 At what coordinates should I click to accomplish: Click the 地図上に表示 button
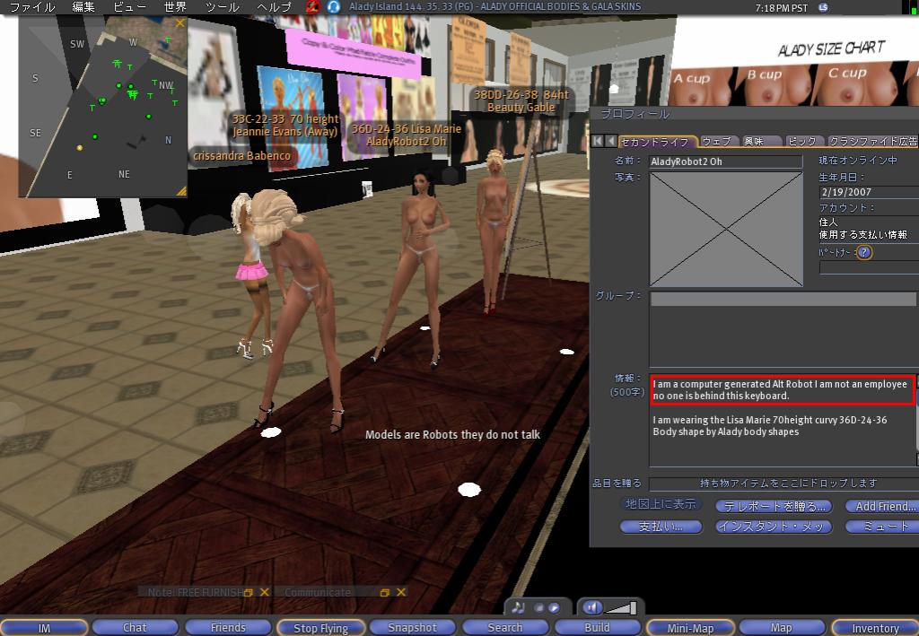coord(661,504)
